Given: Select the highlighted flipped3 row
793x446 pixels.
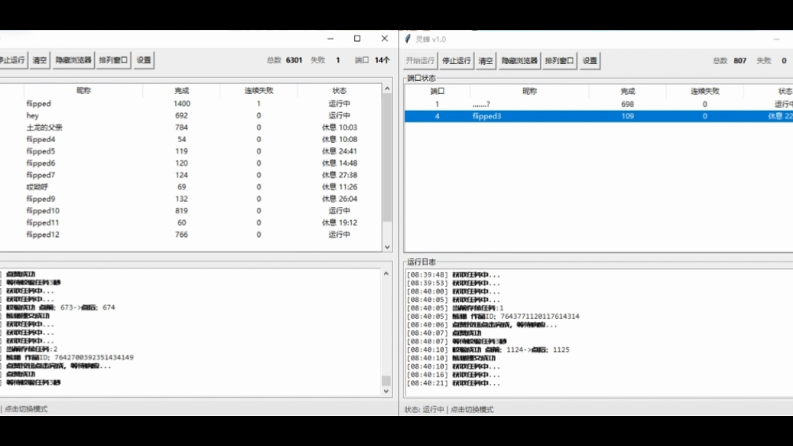Looking at the screenshot, I should pos(599,116).
